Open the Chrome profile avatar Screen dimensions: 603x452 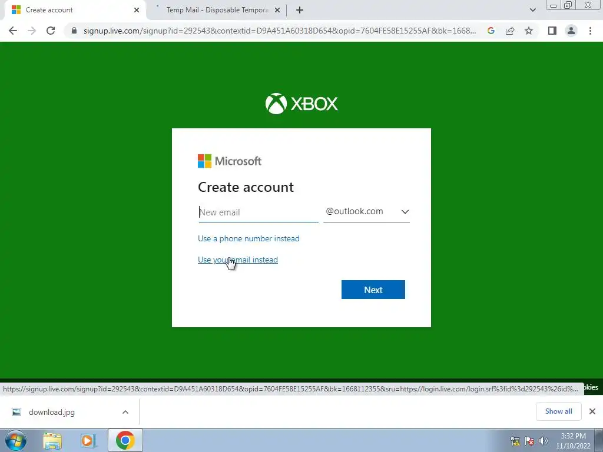tap(571, 31)
